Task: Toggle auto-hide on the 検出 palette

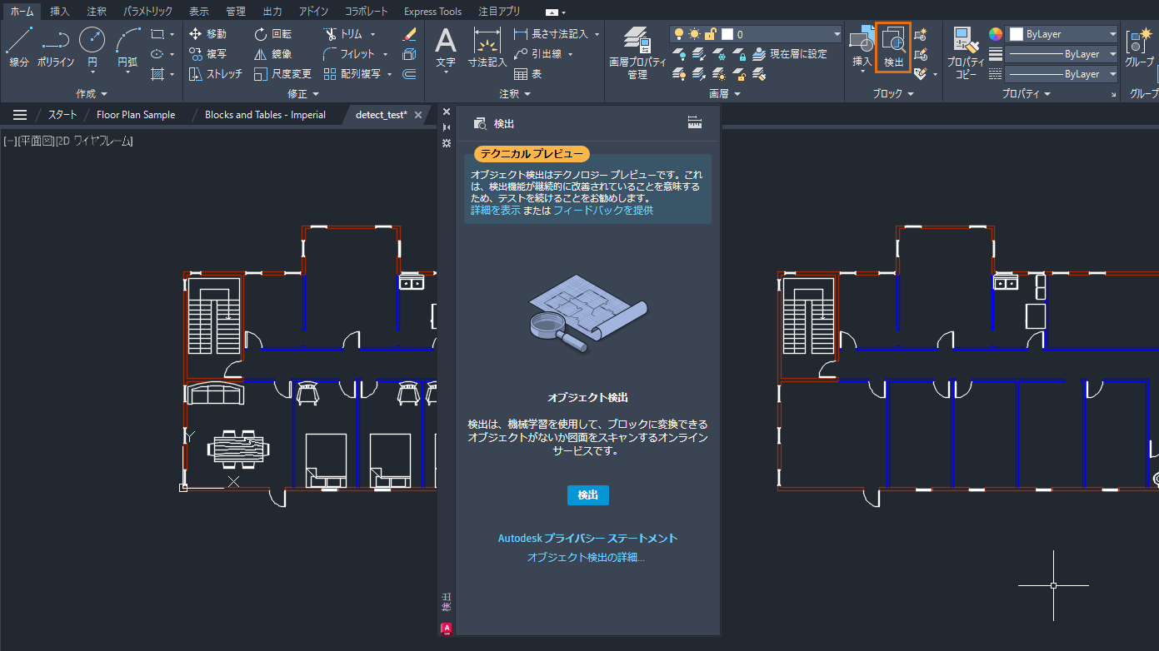Action: click(447, 127)
